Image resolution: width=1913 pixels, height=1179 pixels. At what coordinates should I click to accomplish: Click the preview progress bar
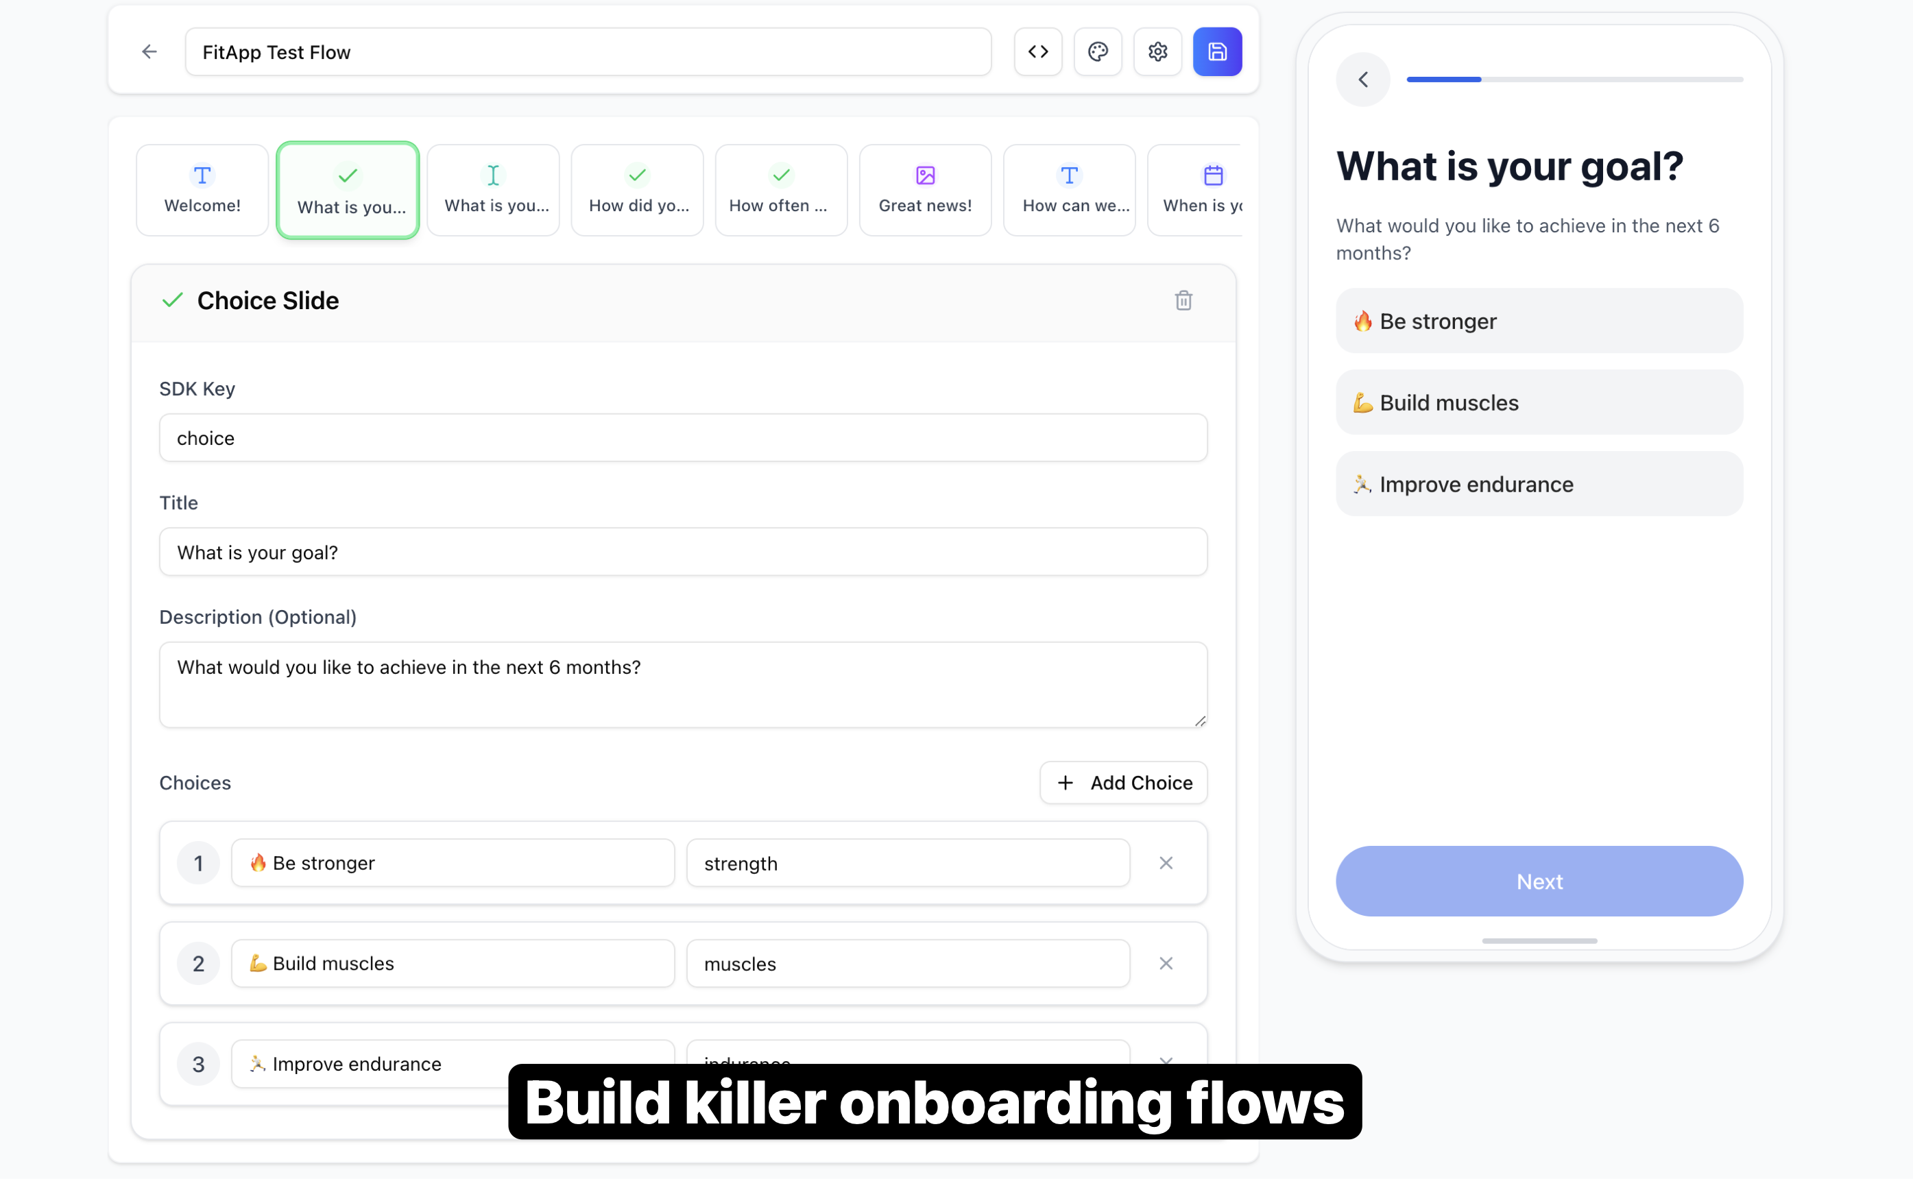(1574, 80)
